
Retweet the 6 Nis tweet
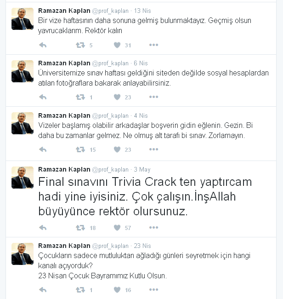[80, 97]
